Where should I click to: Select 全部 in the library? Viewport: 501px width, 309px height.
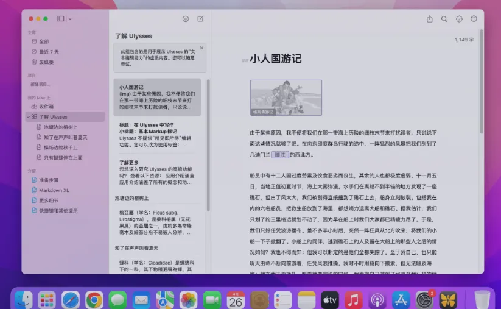click(44, 41)
